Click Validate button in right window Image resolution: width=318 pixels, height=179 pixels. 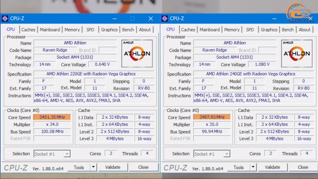273,167
